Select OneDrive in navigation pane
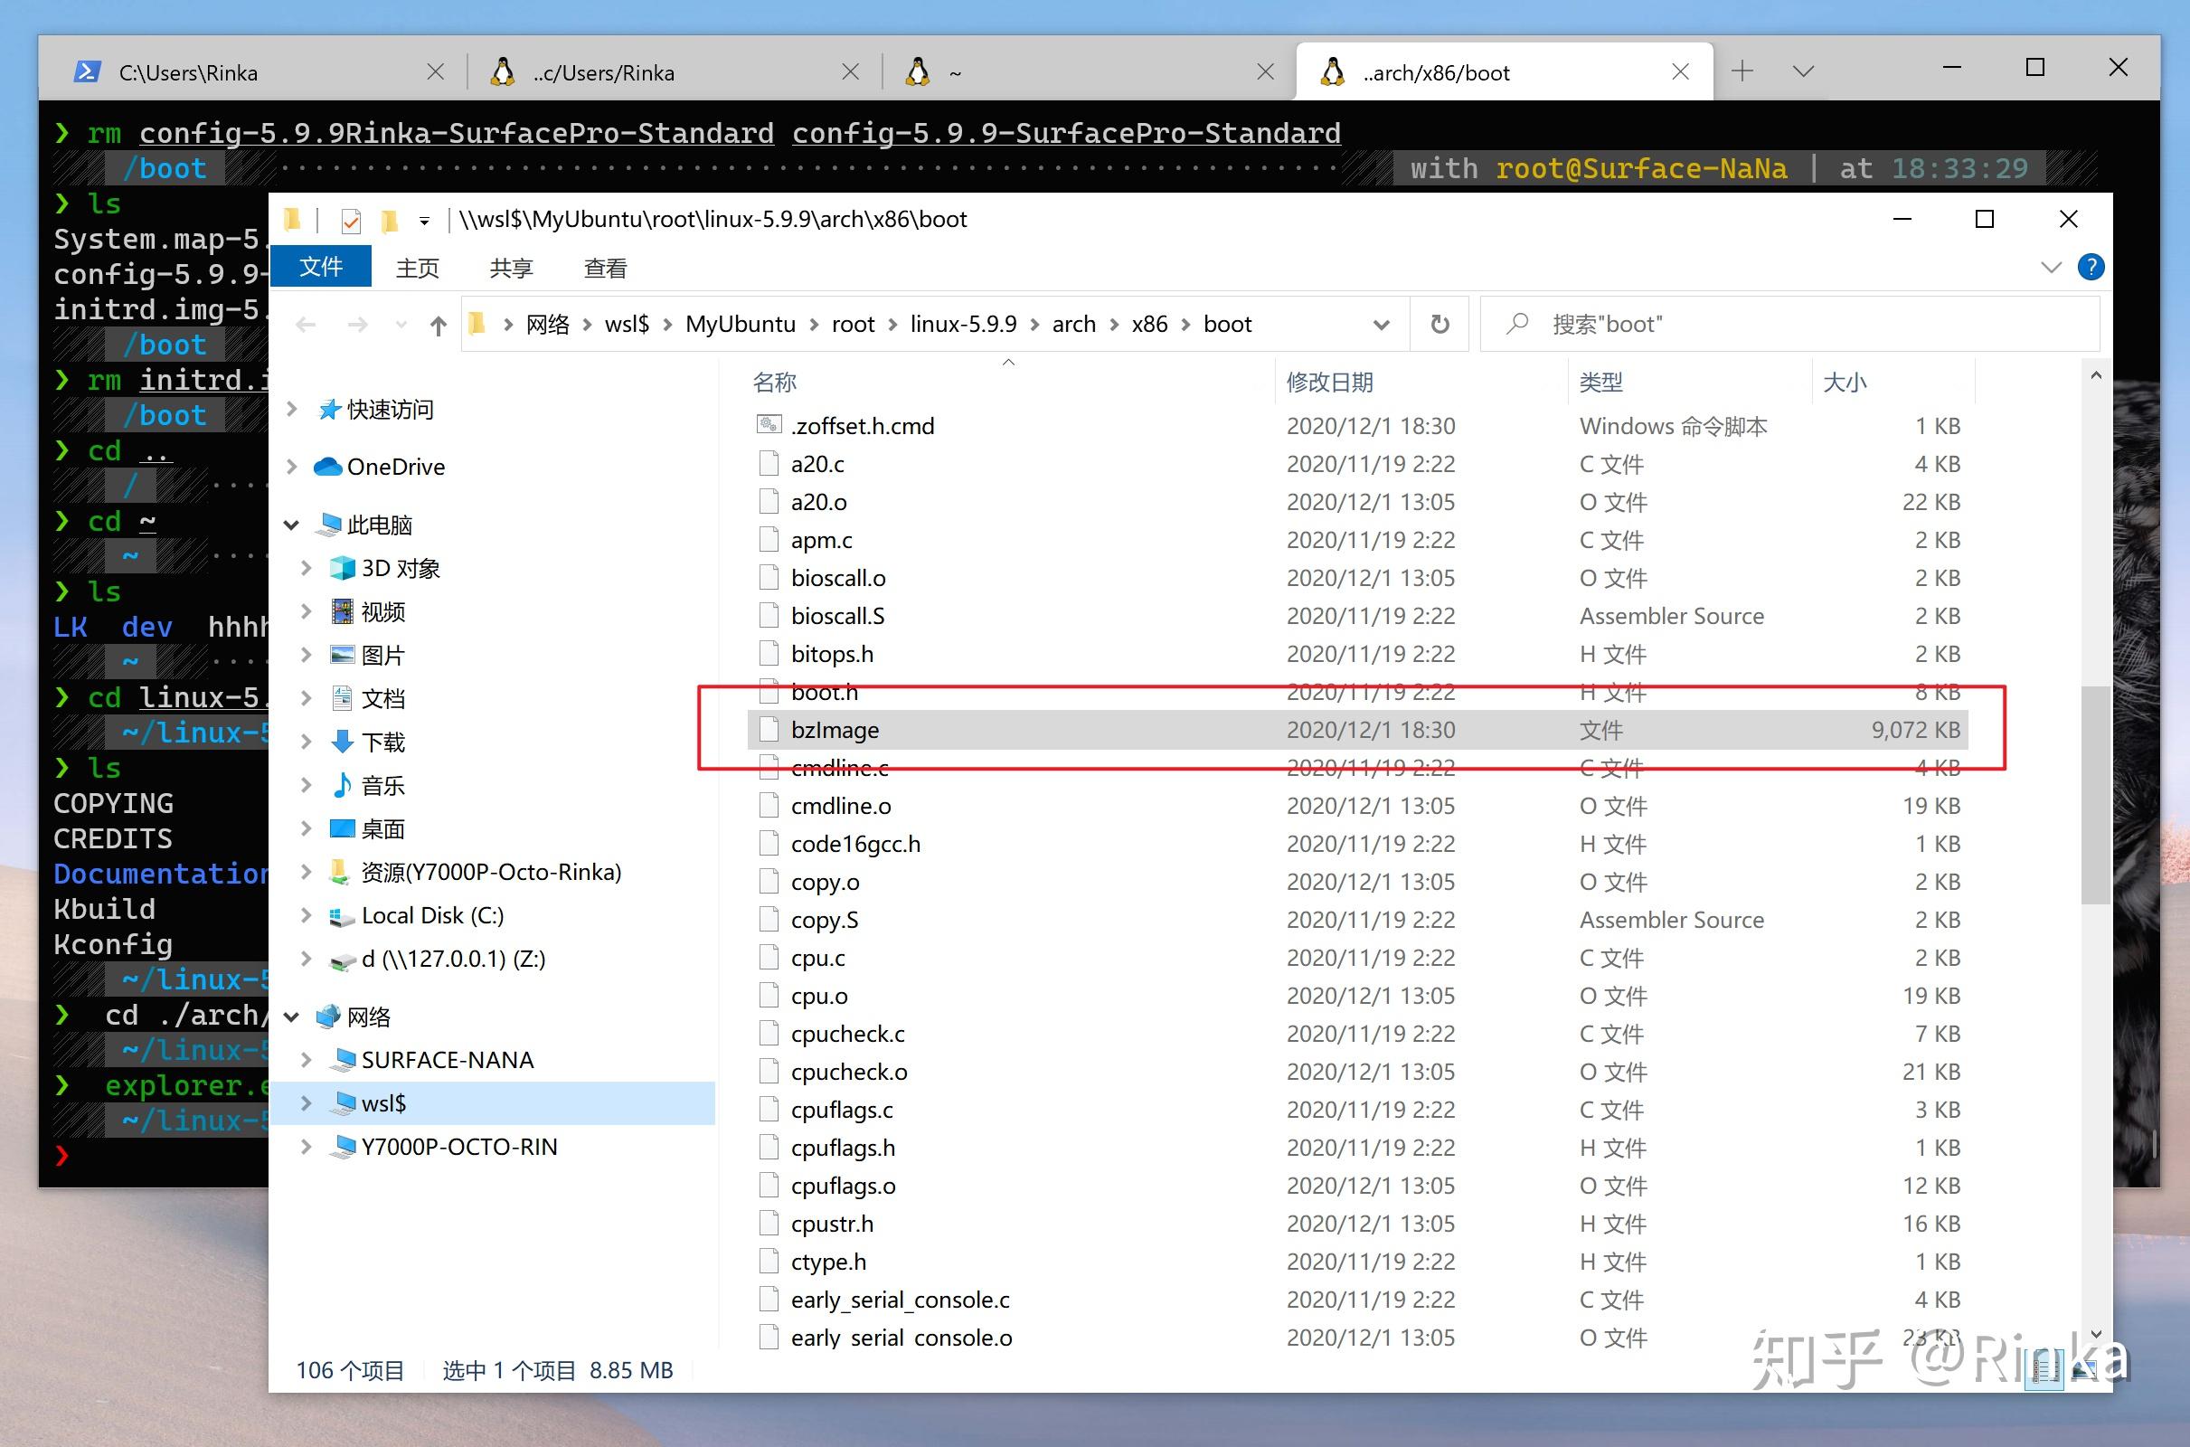Viewport: 2190px width, 1447px height. point(395,467)
